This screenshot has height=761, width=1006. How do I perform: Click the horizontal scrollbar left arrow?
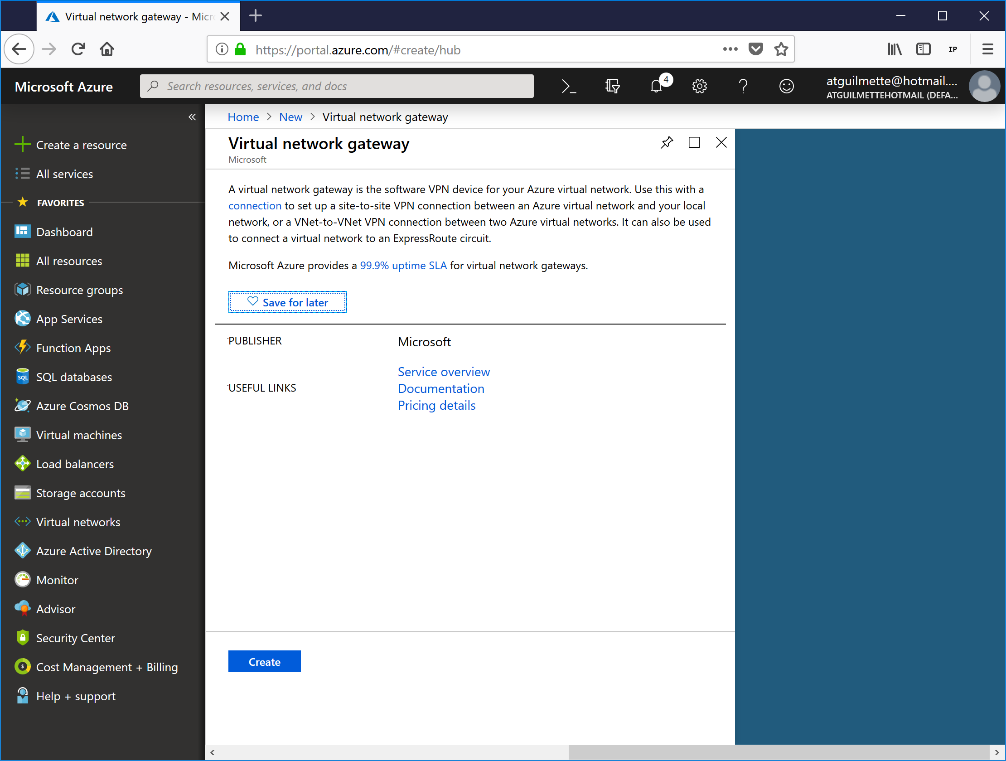(212, 752)
